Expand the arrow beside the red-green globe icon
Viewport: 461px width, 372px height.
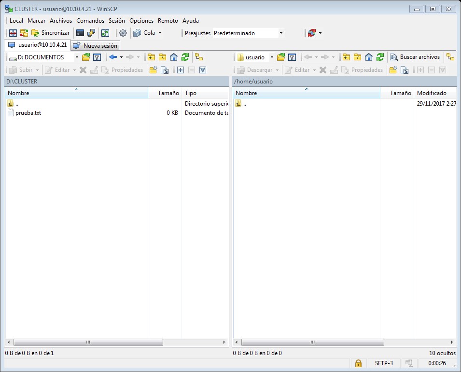click(320, 33)
